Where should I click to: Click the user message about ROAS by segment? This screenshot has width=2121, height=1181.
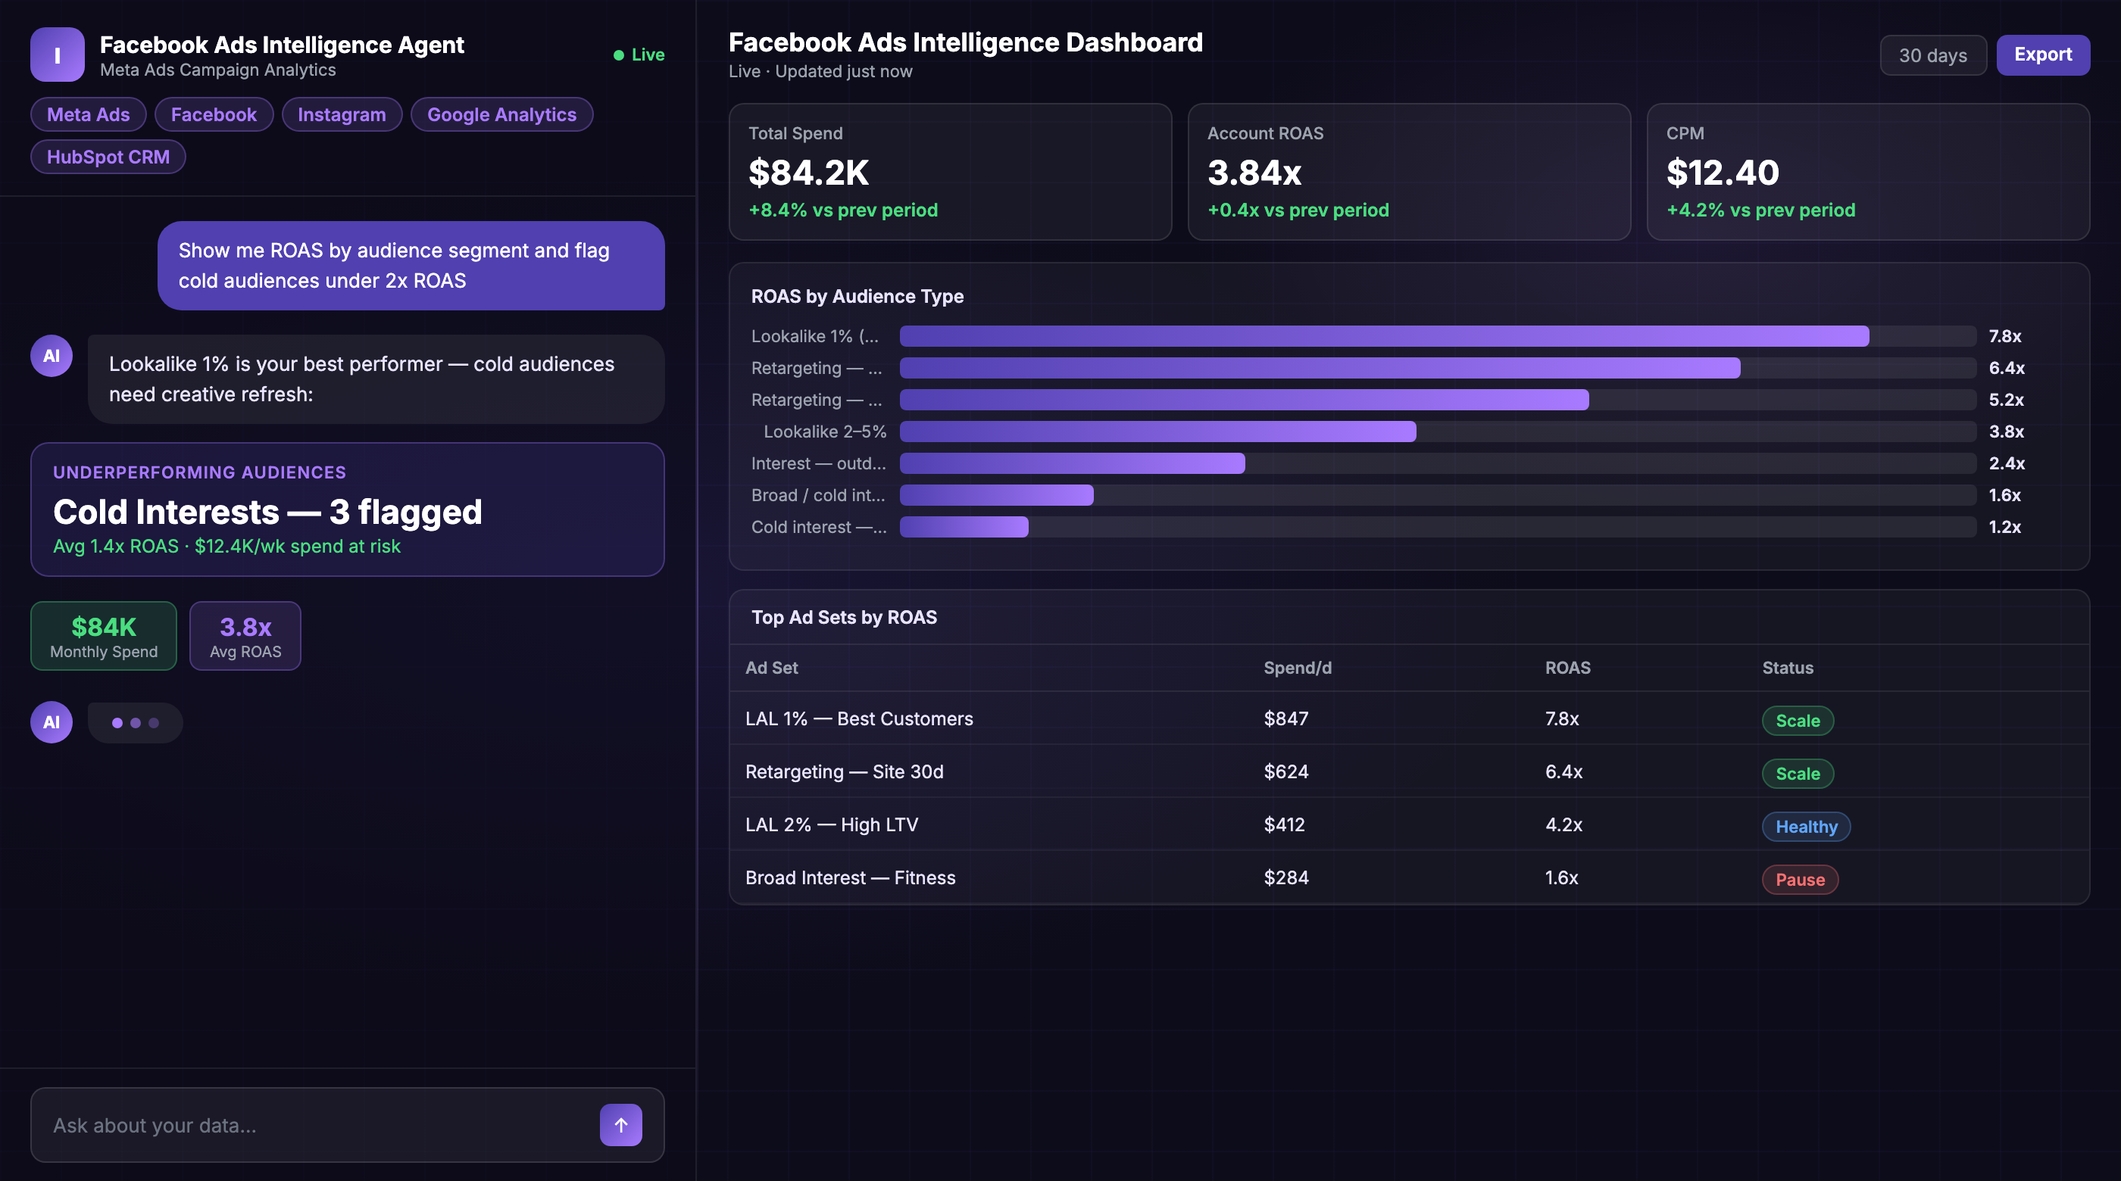(x=411, y=265)
